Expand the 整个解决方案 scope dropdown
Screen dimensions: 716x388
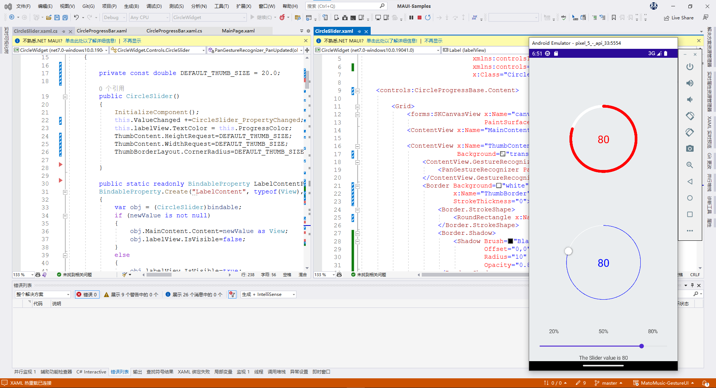click(x=43, y=294)
